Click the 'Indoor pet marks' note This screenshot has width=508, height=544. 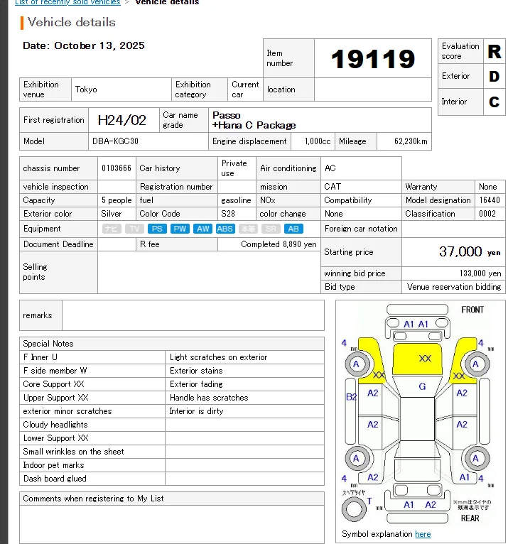click(x=53, y=465)
